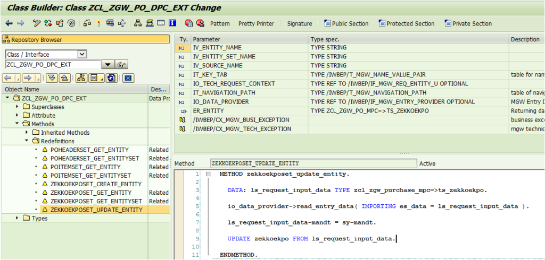Click the Test/Execute icon in toolbar
545x260 pixels.
(110, 23)
